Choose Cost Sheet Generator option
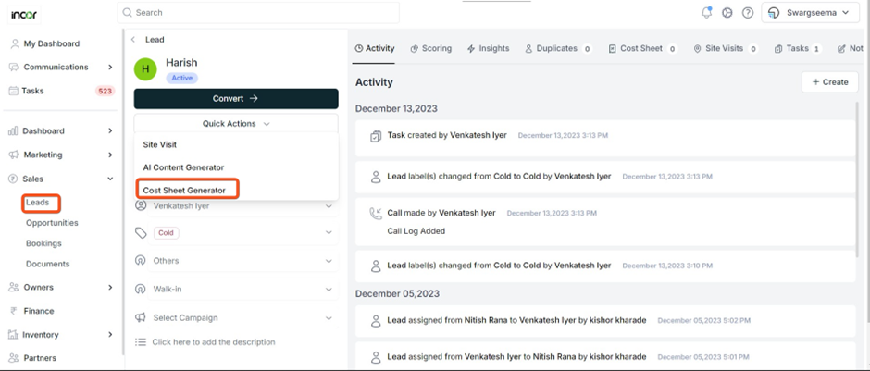870x371 pixels. point(185,191)
